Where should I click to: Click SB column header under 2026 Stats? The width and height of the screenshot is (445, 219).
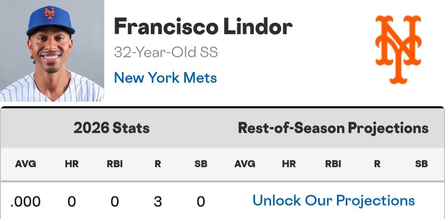tap(201, 164)
